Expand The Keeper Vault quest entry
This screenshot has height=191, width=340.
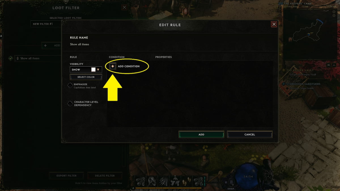click(300, 70)
